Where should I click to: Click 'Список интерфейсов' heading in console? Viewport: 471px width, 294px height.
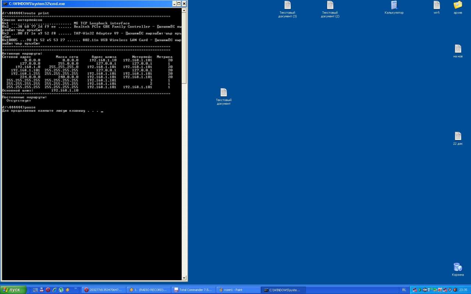[x=22, y=20]
